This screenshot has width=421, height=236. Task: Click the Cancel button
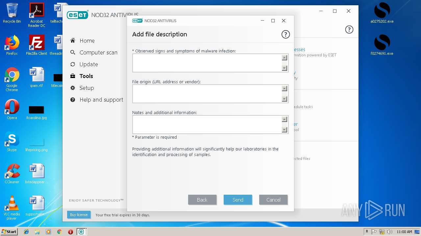pyautogui.click(x=273, y=200)
